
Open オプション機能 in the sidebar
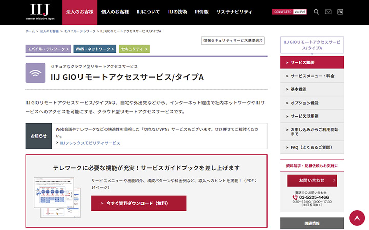click(x=312, y=103)
